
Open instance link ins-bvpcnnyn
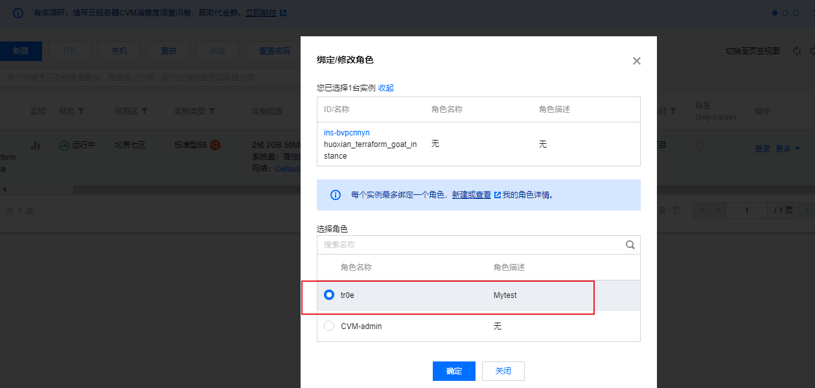(347, 132)
